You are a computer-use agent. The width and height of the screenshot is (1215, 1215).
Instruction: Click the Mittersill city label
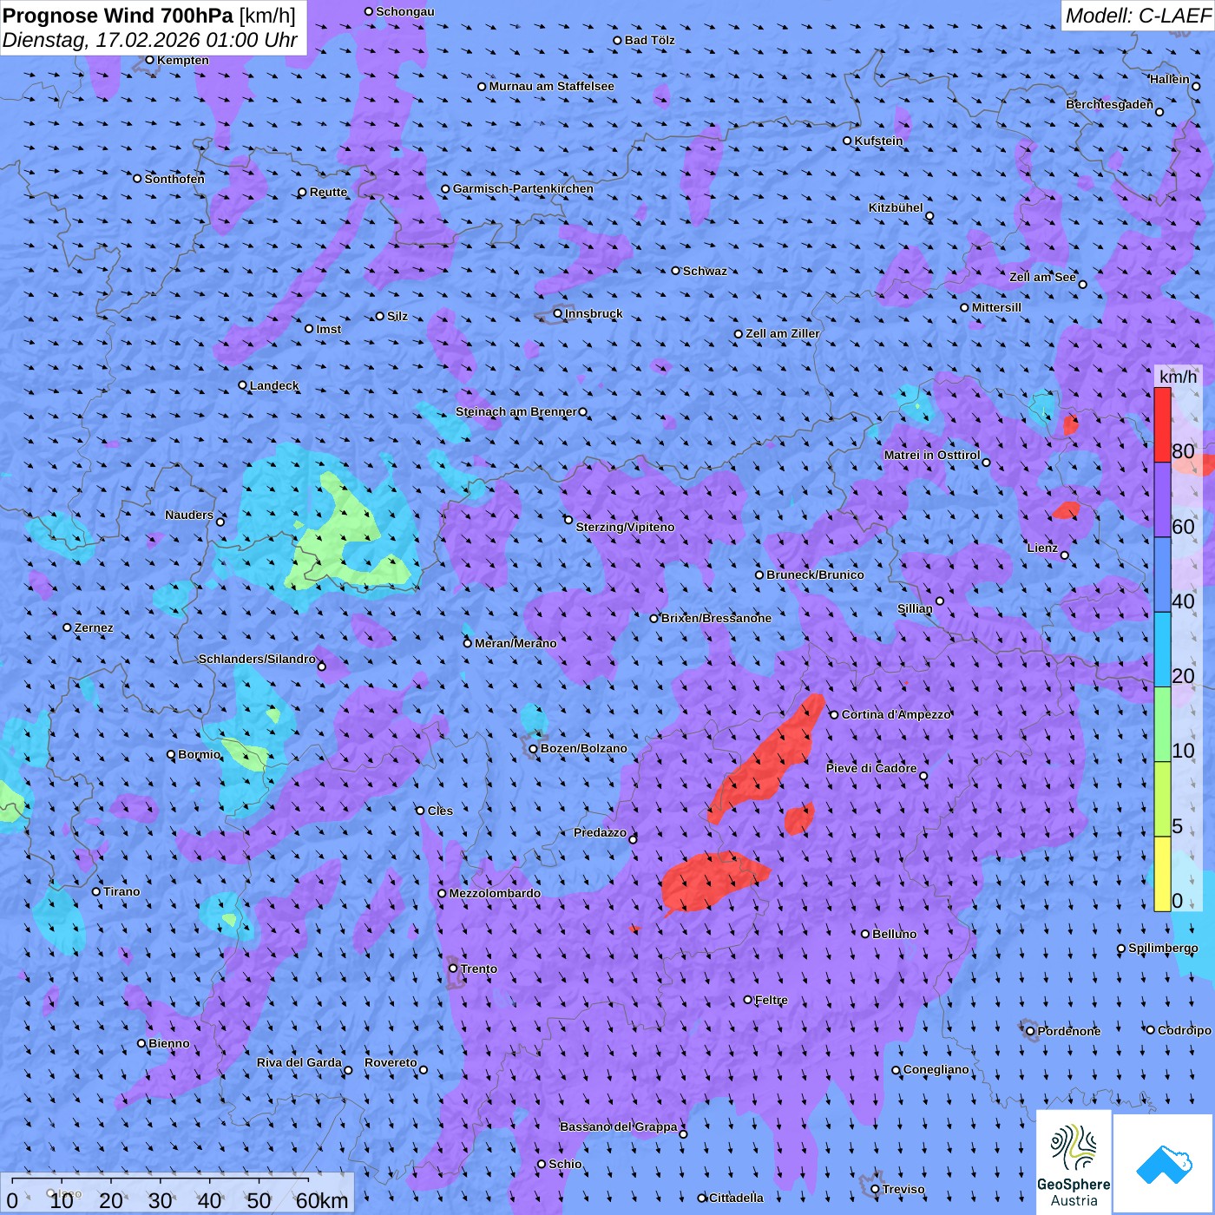[996, 307]
